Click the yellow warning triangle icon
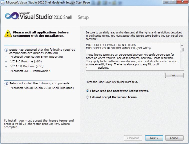This screenshot has width=189, height=144. click(x=8, y=33)
